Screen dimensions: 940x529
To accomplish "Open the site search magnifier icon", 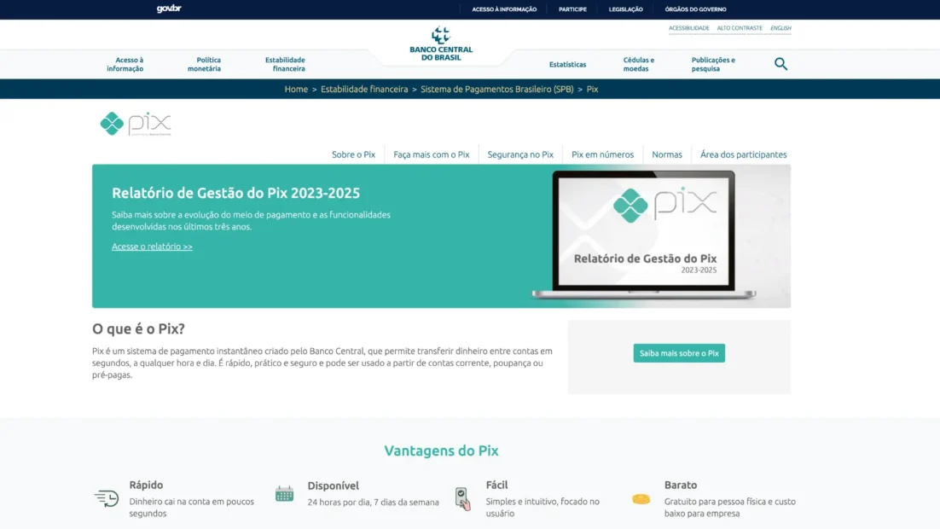I will pos(780,64).
